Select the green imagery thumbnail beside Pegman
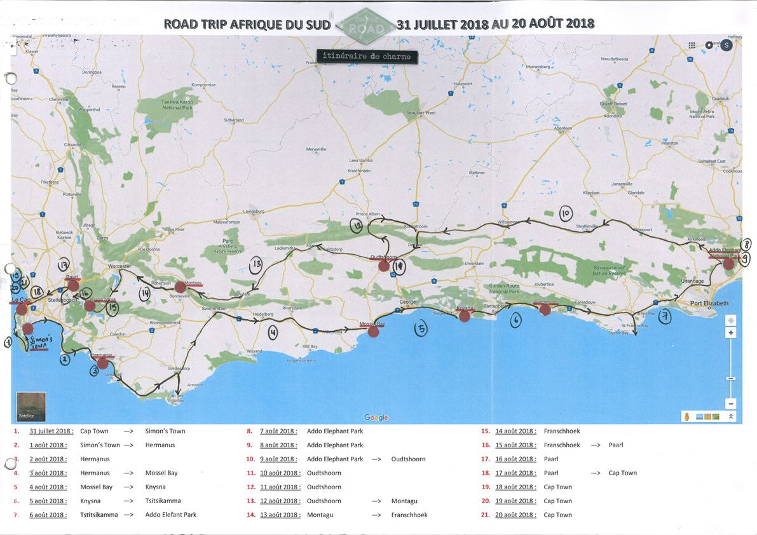Viewport: 757px width, 535px height. tap(716, 416)
